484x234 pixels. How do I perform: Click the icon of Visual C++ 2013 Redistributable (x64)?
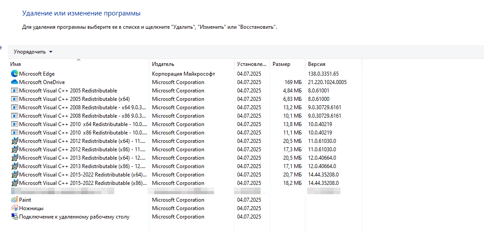click(x=15, y=158)
